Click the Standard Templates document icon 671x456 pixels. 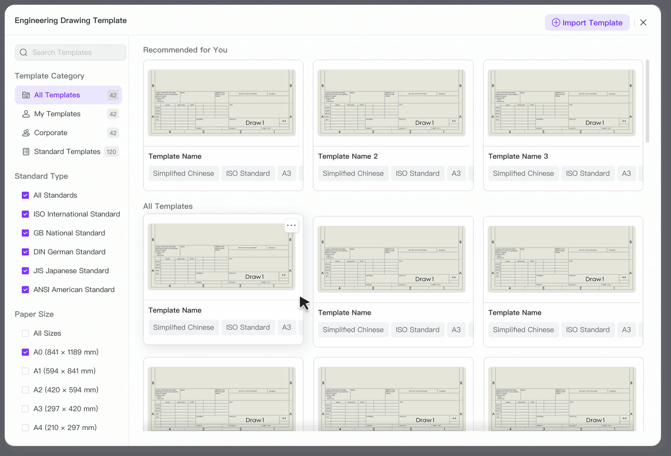26,152
